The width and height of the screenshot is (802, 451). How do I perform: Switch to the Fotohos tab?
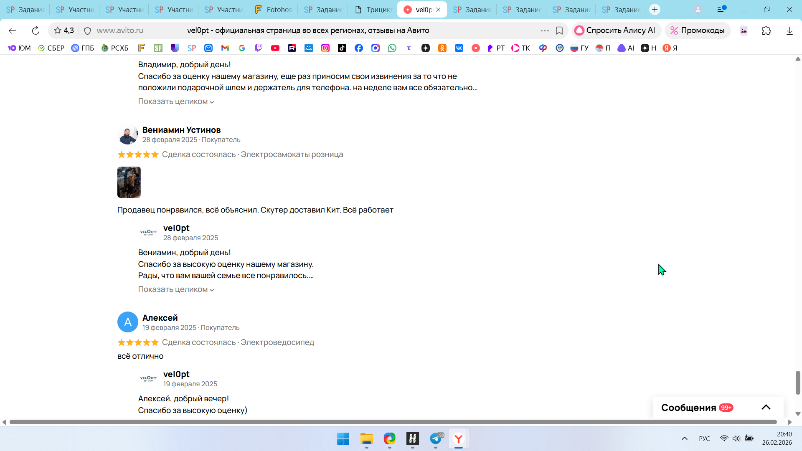pyautogui.click(x=274, y=10)
